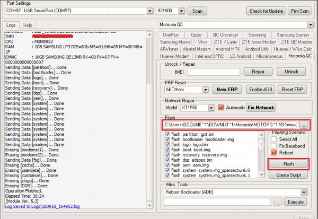
Task: Open the Miscellaneous tab
Action: pyautogui.click(x=269, y=56)
